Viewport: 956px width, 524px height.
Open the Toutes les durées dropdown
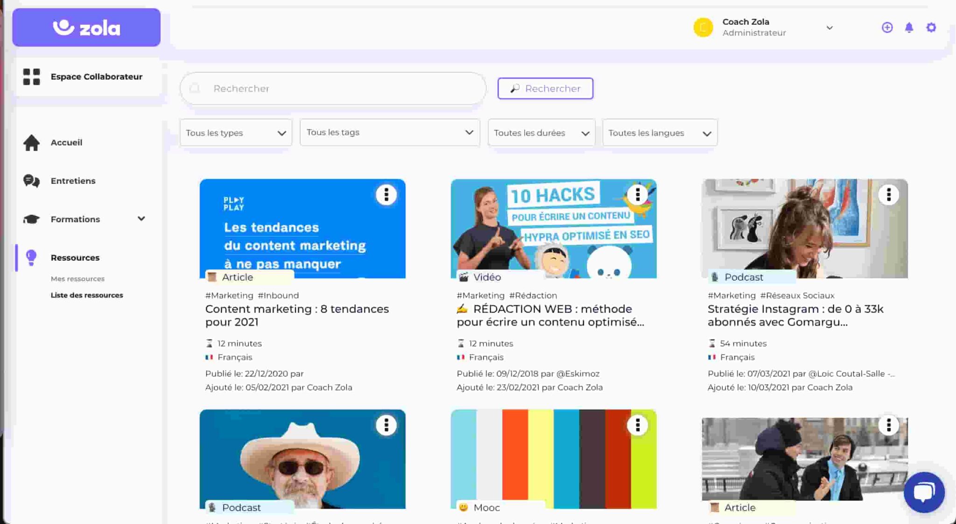coord(541,133)
